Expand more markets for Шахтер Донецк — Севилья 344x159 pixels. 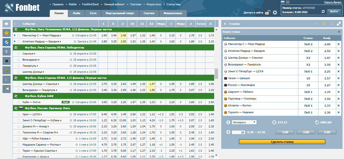58,84
